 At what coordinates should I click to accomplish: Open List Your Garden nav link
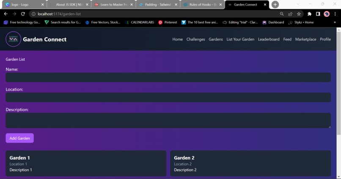tap(240, 39)
